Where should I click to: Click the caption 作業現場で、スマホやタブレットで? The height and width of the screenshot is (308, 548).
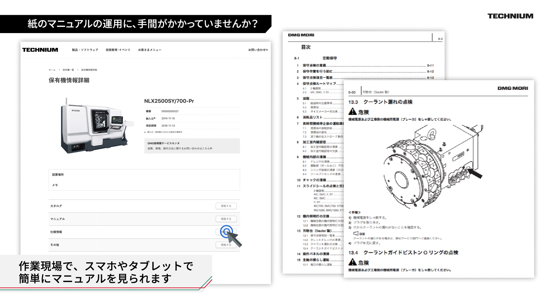106,266
